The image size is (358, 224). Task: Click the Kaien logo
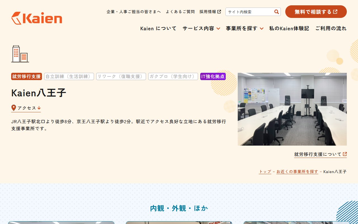coord(37,18)
